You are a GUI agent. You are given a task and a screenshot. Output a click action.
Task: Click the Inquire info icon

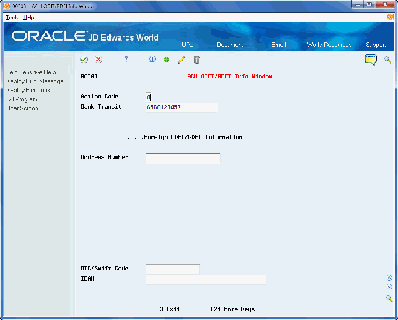[x=152, y=59]
